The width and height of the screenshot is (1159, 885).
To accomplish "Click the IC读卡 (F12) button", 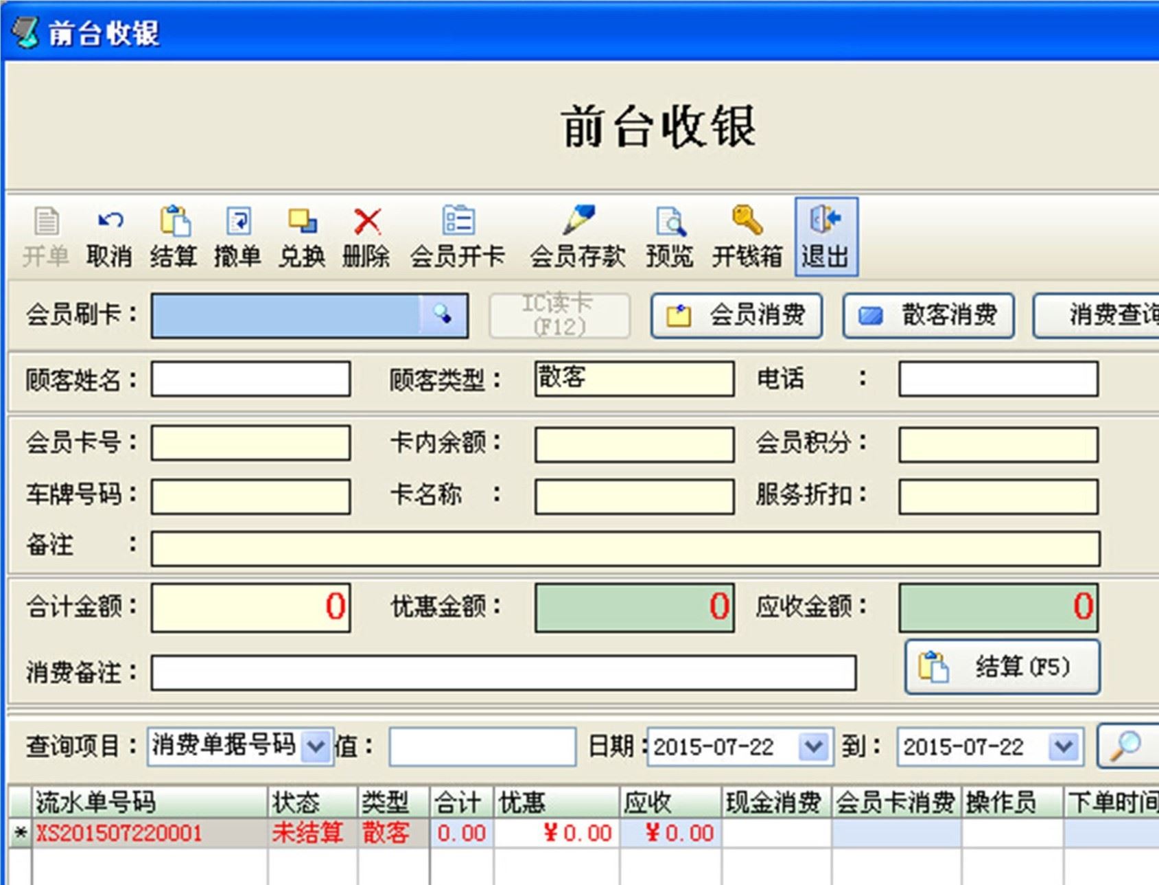I will pos(559,315).
